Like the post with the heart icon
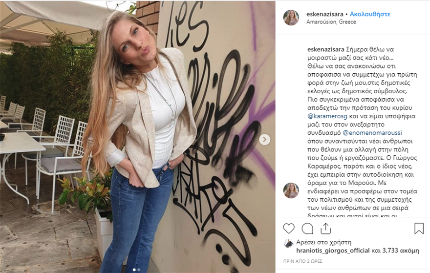This screenshot has width=430, height=273. (x=289, y=229)
